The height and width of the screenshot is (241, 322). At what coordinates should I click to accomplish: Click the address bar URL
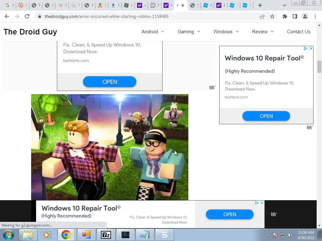(107, 16)
